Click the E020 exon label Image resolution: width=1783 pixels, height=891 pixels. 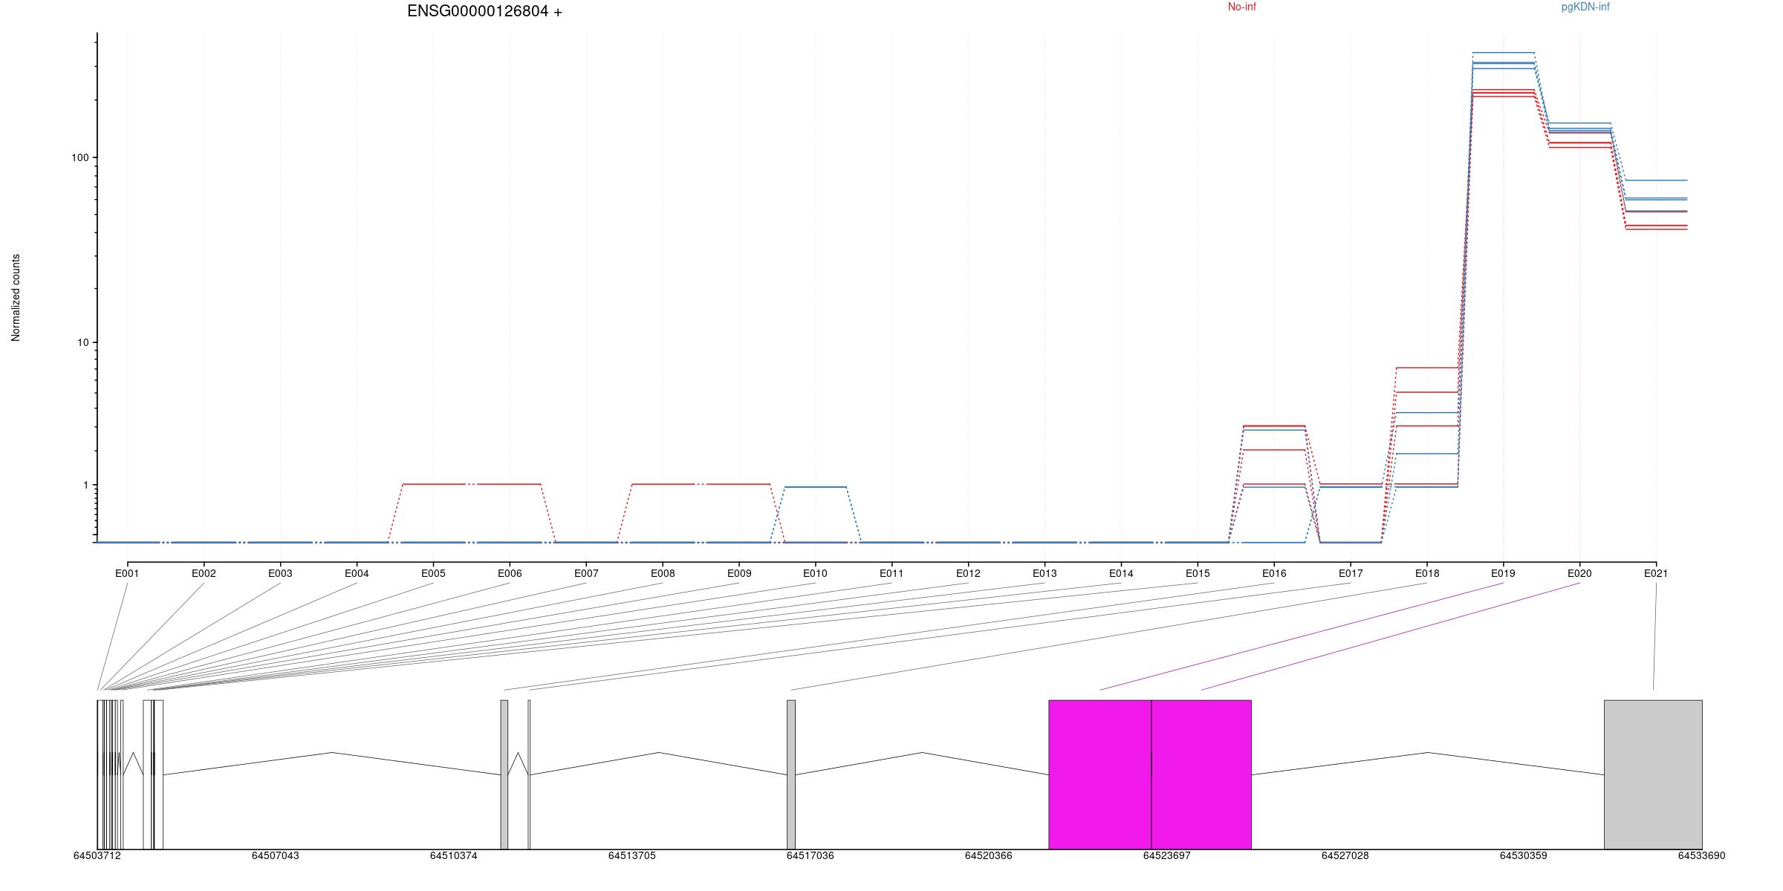(x=1579, y=573)
